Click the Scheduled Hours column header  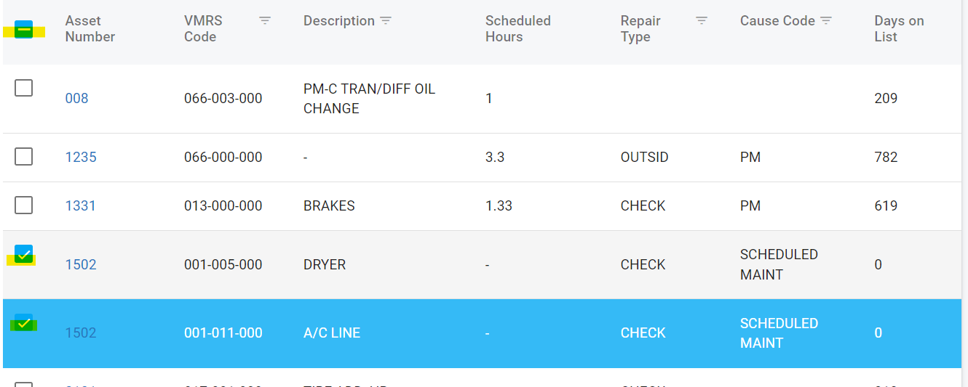tap(517, 29)
